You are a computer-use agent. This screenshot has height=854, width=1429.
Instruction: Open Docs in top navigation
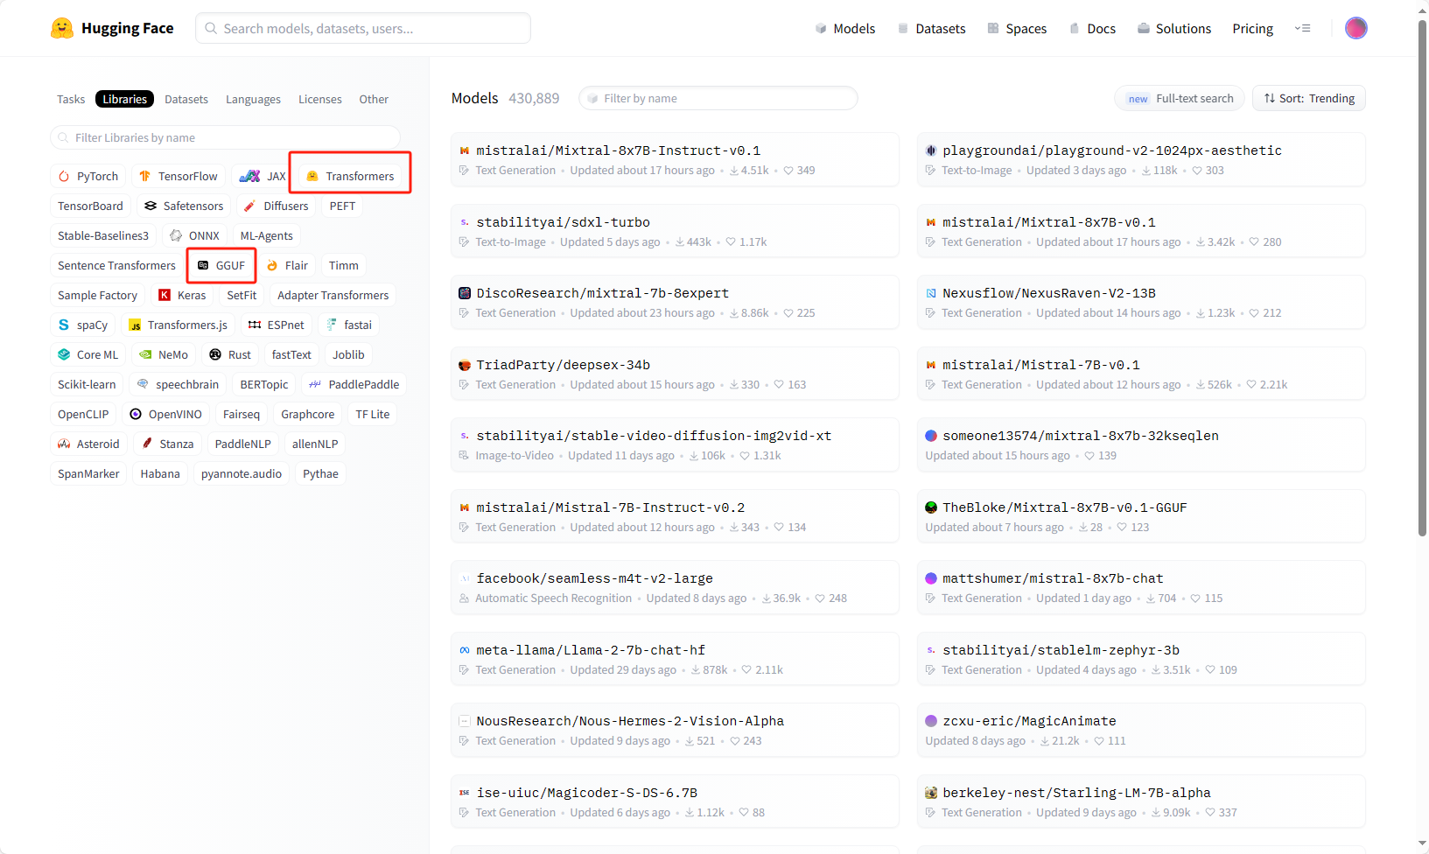(x=1093, y=28)
